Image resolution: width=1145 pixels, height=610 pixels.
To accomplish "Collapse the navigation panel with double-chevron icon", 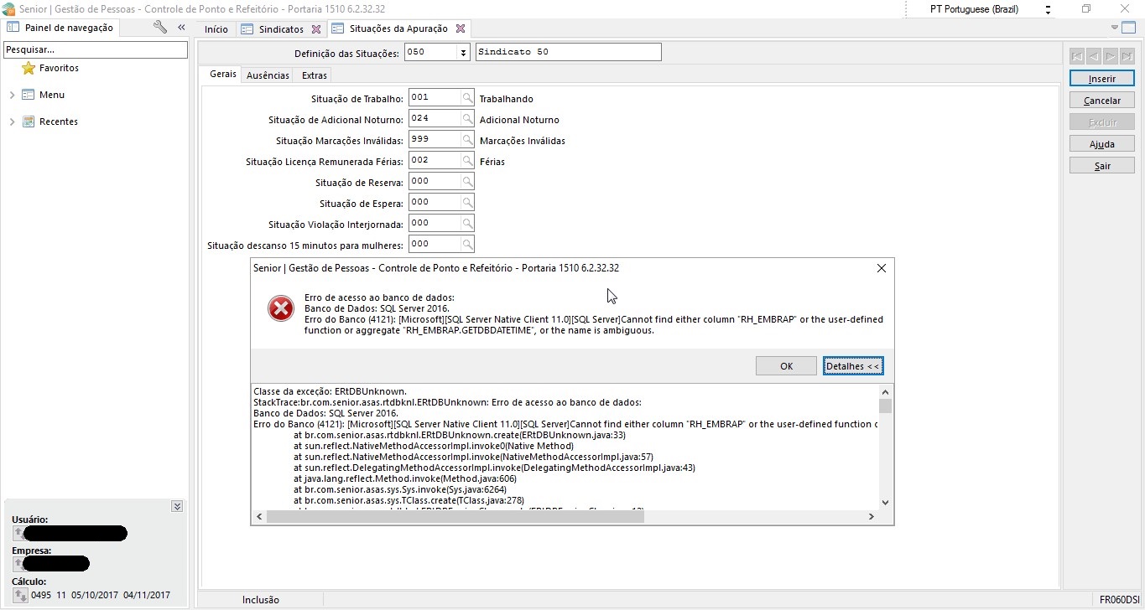I will pos(181,28).
